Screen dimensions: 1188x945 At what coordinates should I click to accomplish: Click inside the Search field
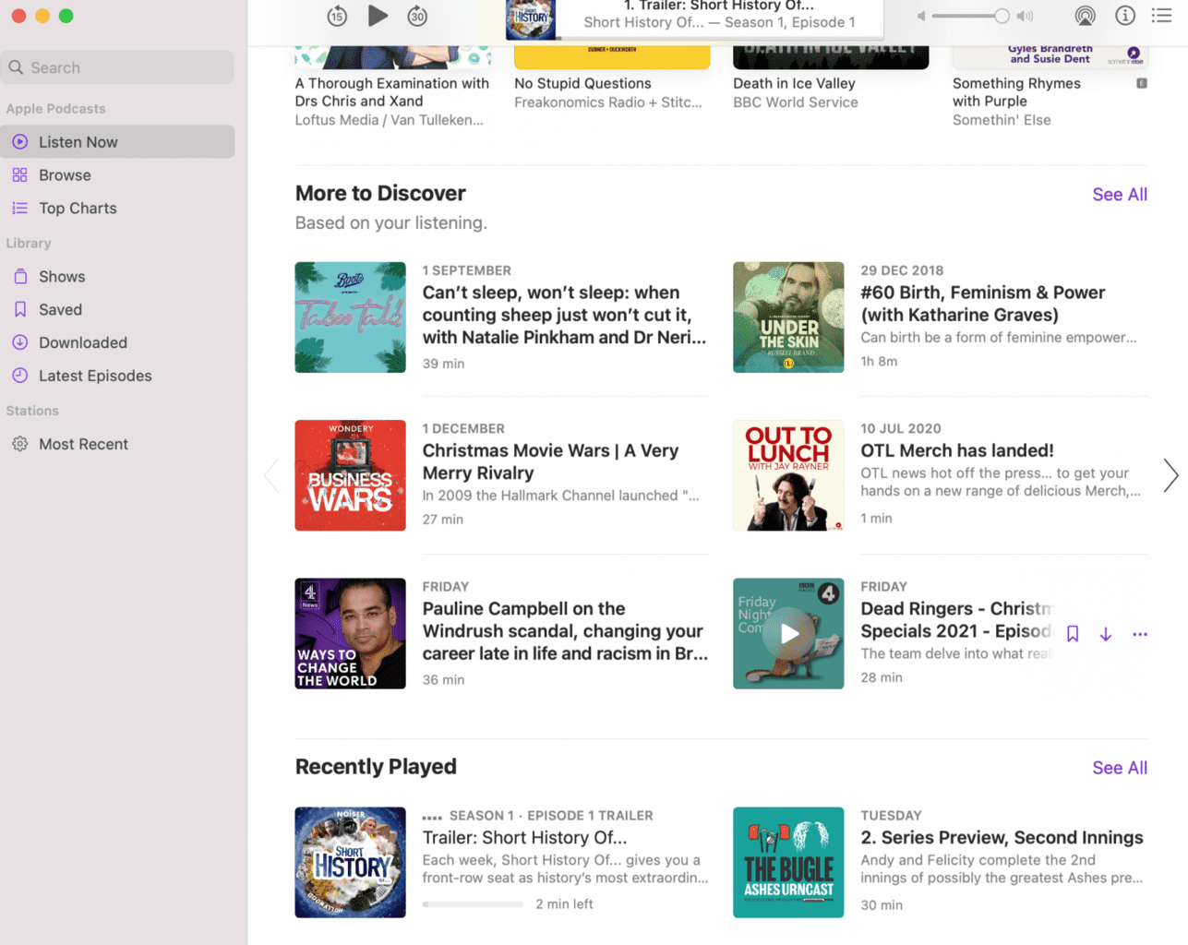[x=117, y=66]
